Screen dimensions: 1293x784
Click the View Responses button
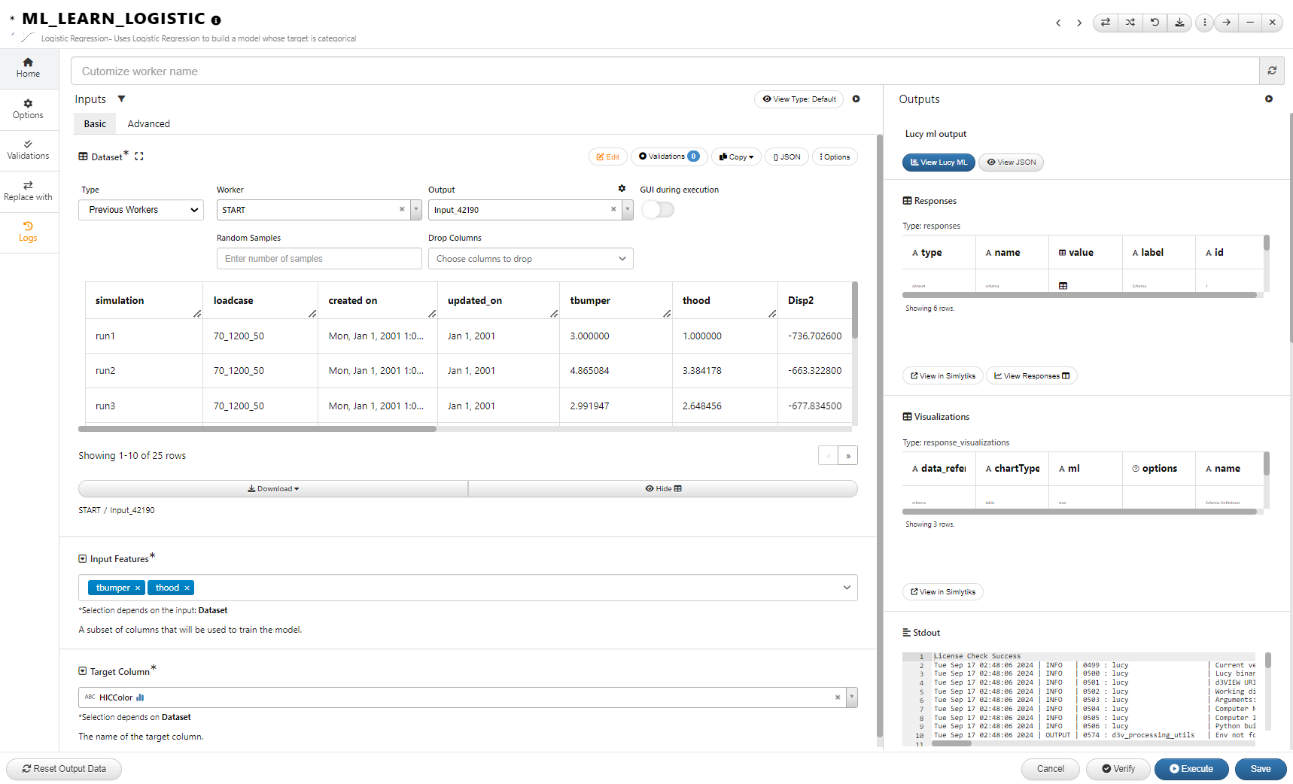tap(1031, 376)
